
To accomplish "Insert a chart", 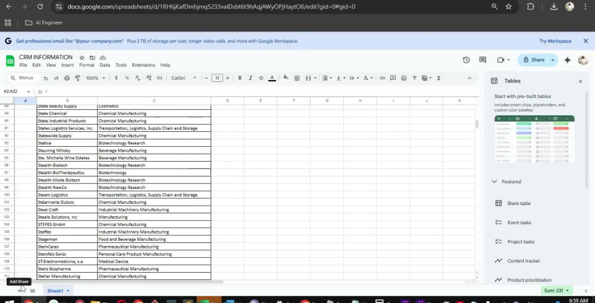I will coord(404,78).
